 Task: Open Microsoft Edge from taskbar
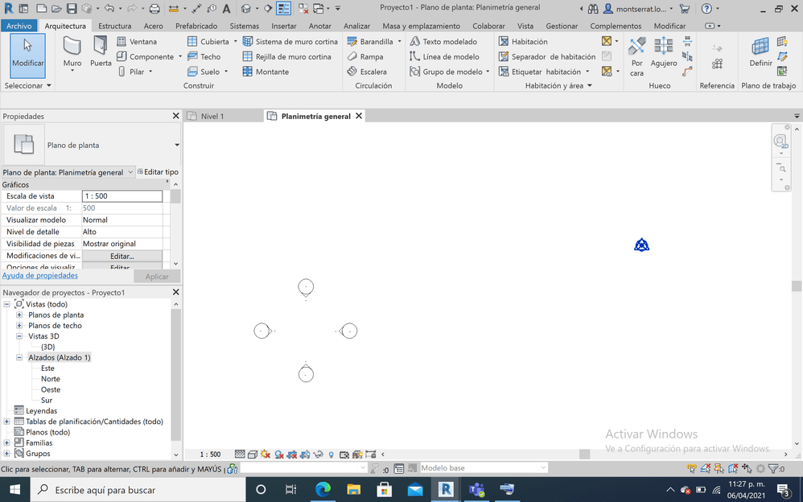(x=323, y=490)
